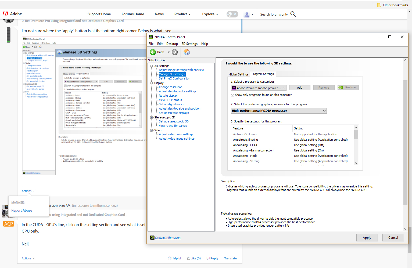This screenshot has width=412, height=268.
Task: Open the Help menu in NVIDIA Control Panel
Action: (205, 44)
